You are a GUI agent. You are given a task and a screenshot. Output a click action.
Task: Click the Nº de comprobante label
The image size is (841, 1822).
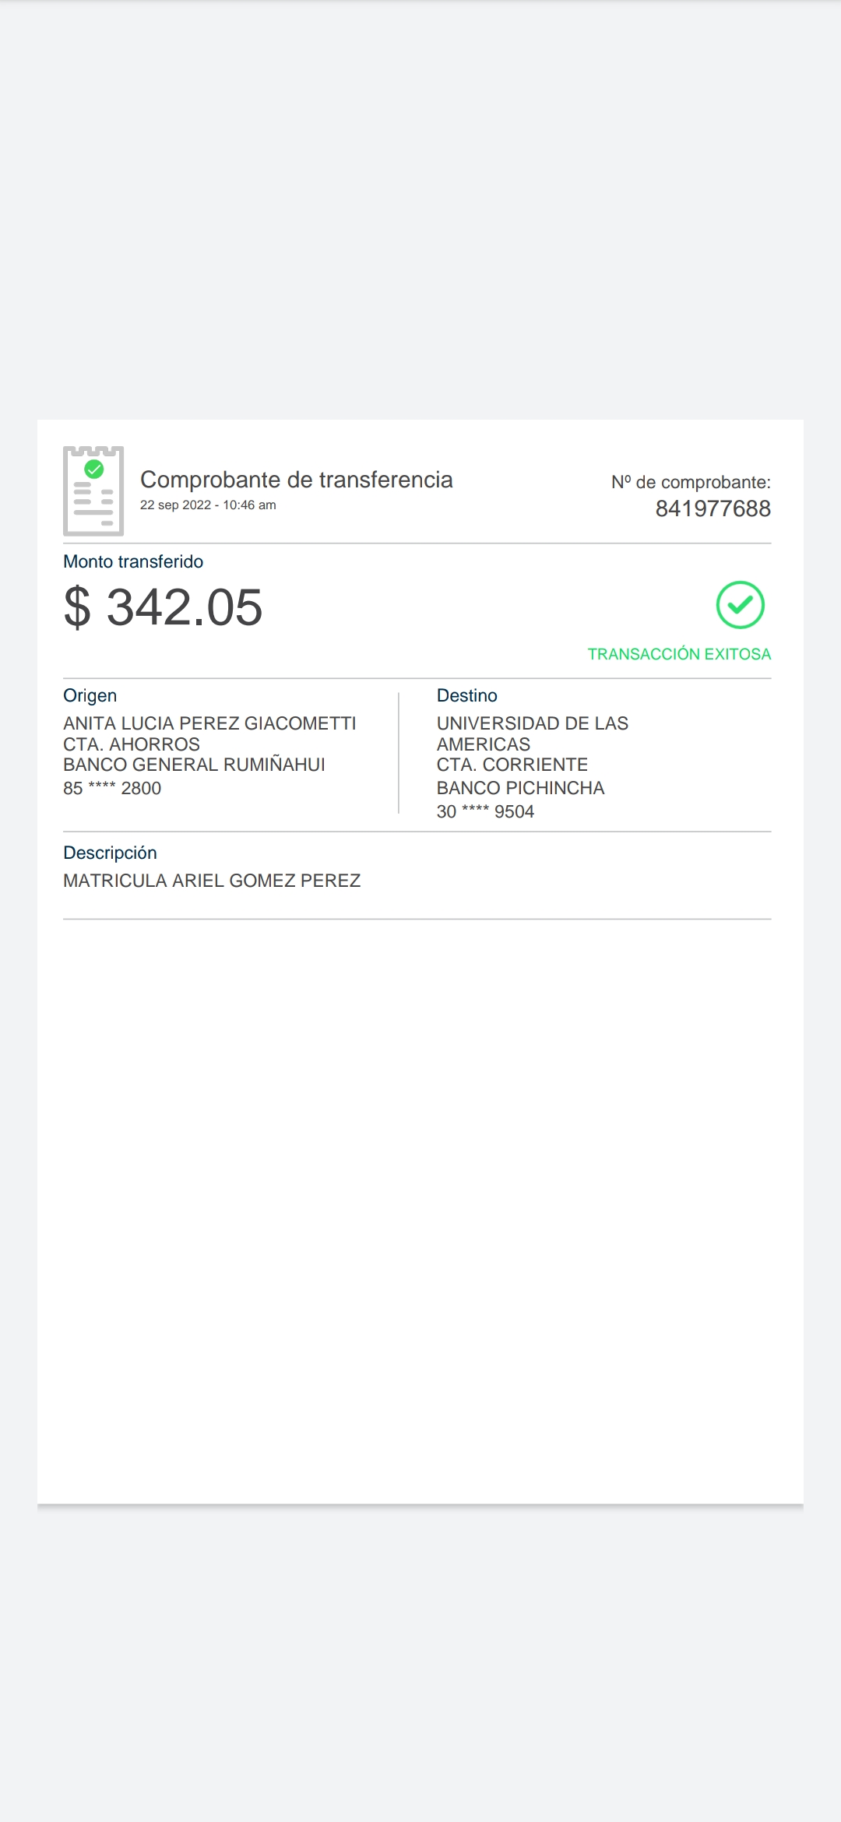click(691, 483)
